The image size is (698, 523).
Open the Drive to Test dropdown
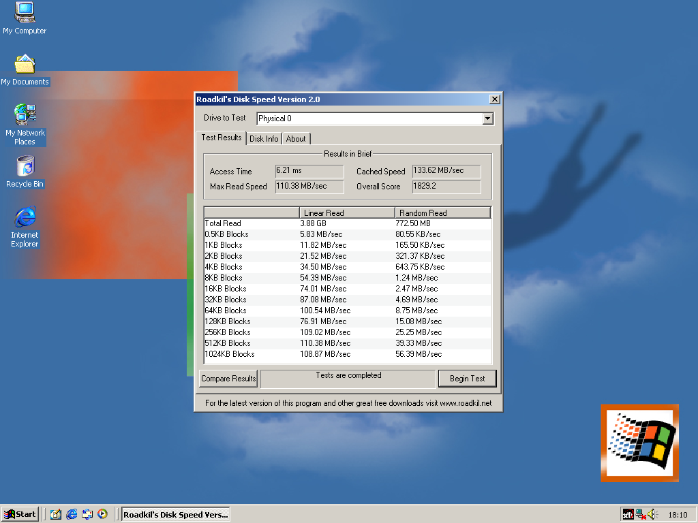[488, 118]
